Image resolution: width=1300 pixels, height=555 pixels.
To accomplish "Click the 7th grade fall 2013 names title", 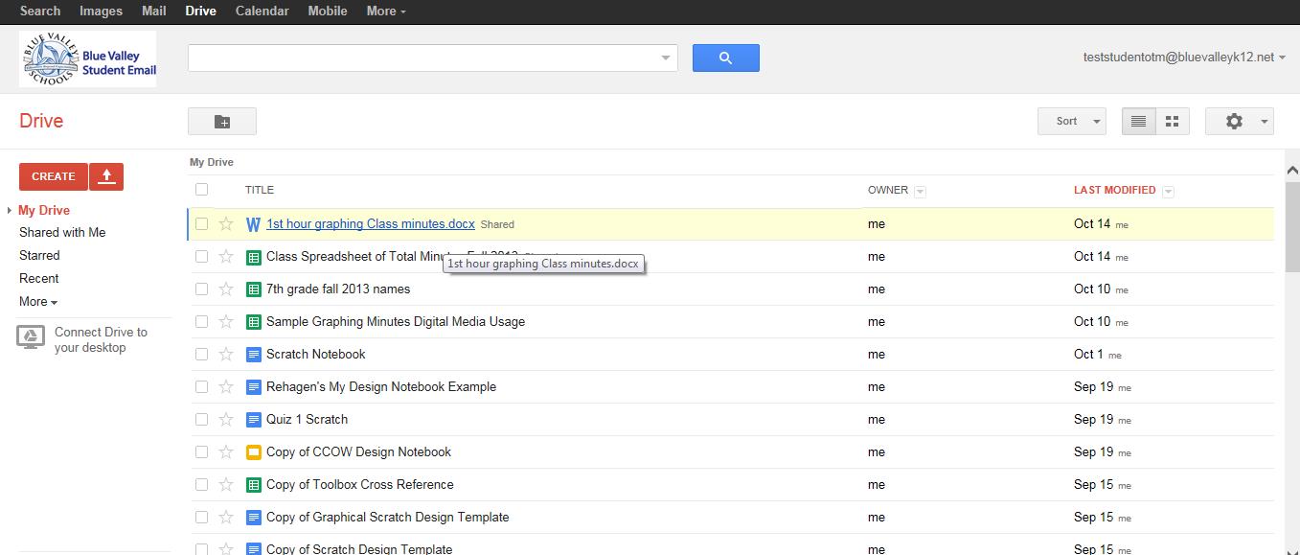I will point(338,289).
